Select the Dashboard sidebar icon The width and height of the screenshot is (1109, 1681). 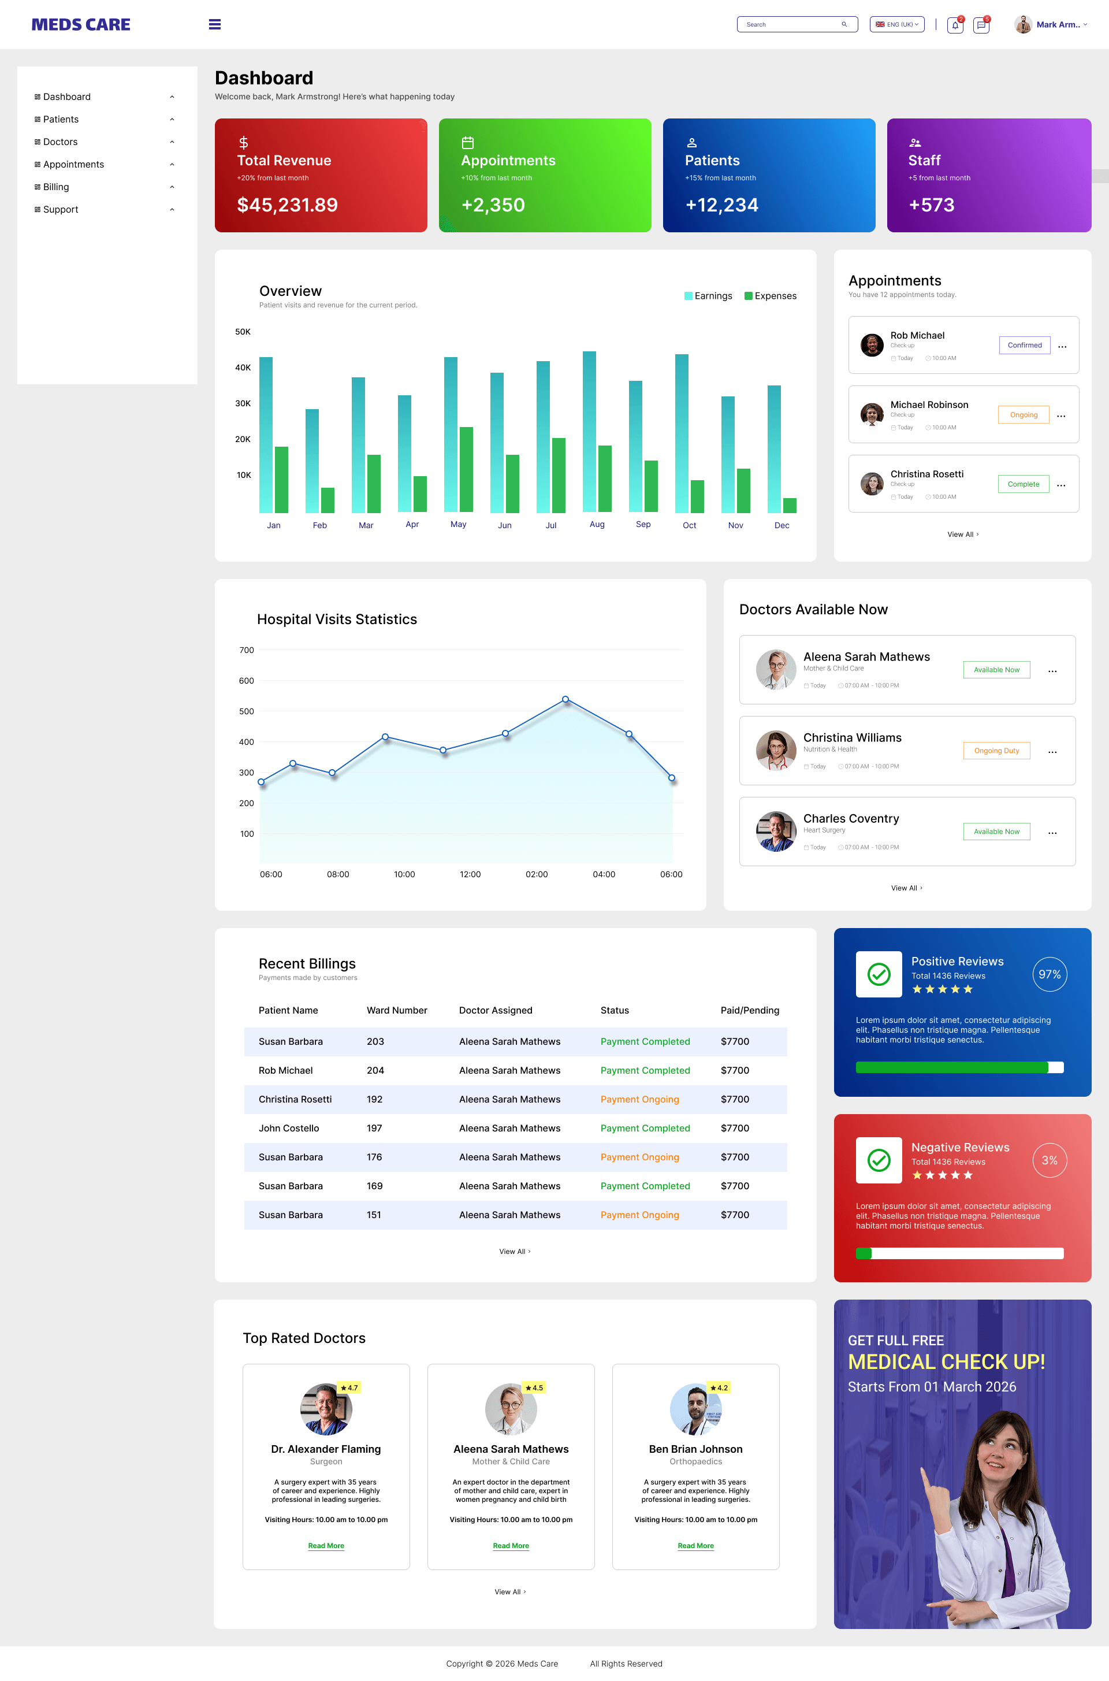pyautogui.click(x=38, y=97)
